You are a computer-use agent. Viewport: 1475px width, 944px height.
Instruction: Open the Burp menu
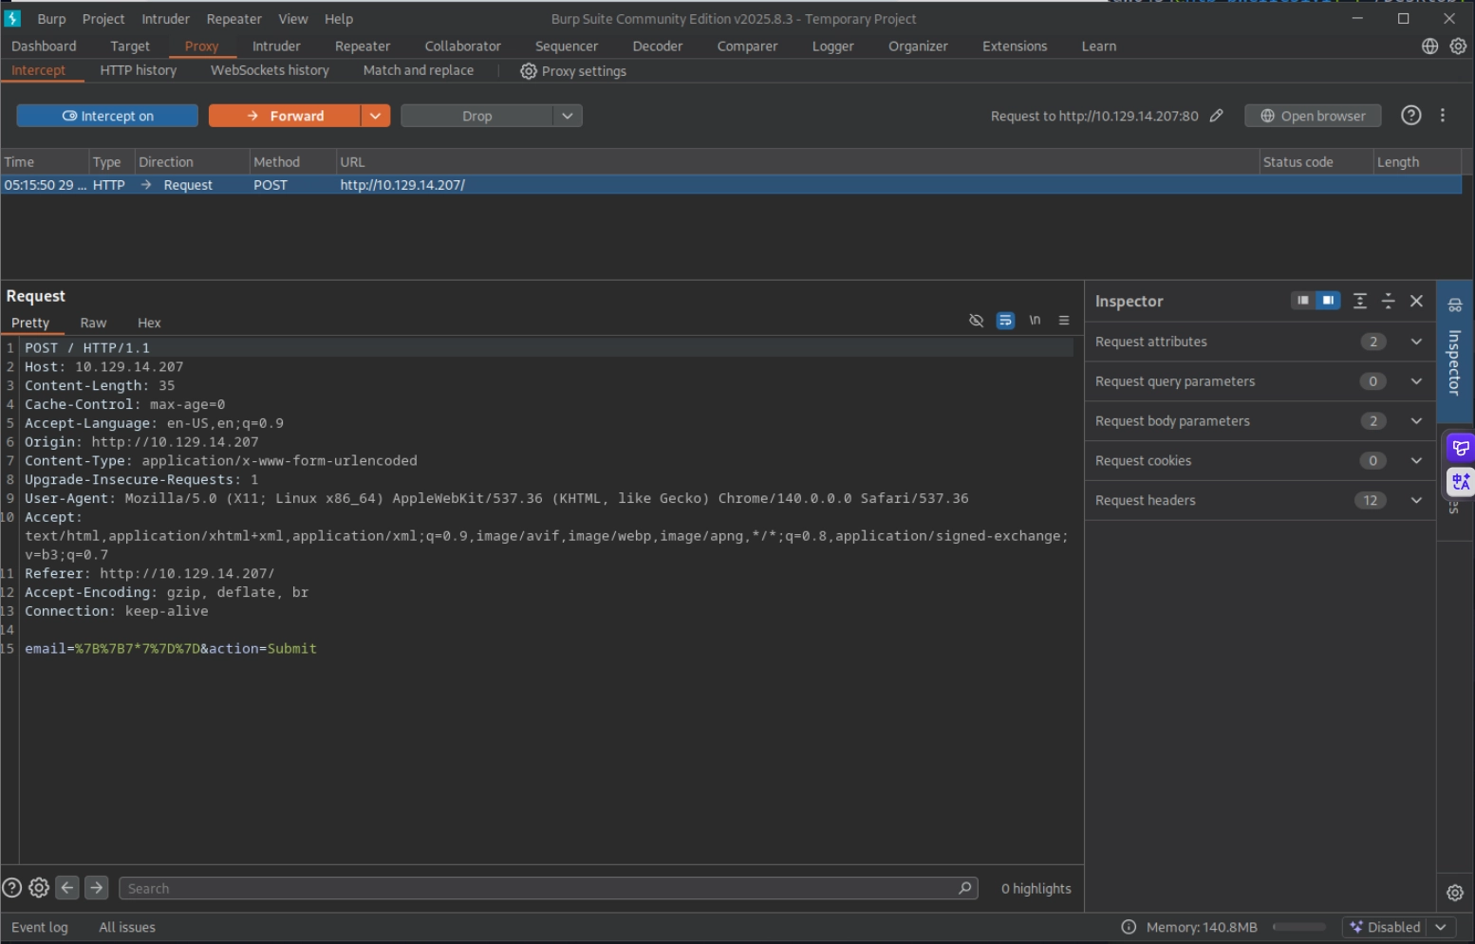51,19
